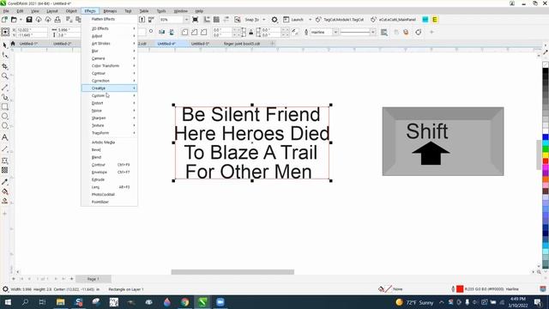Open the Launch dropdown arrow
549x309 pixels.
pyautogui.click(x=310, y=20)
